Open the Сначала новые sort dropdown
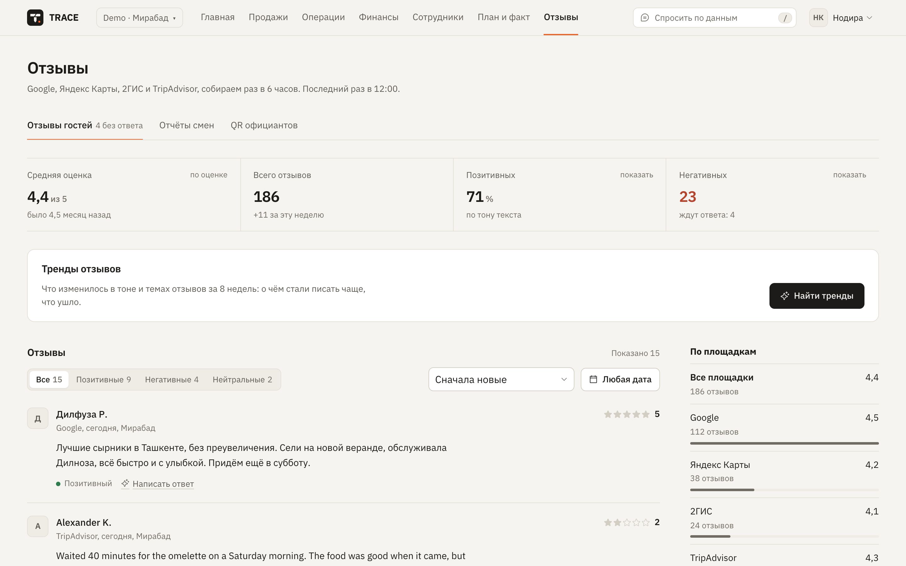Image resolution: width=906 pixels, height=566 pixels. pyautogui.click(x=501, y=379)
